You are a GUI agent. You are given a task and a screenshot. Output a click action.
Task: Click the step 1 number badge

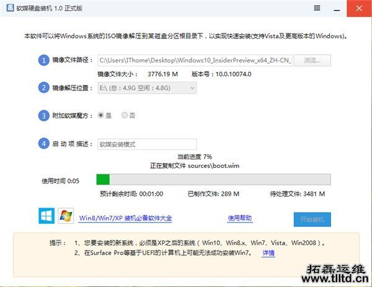(x=43, y=60)
